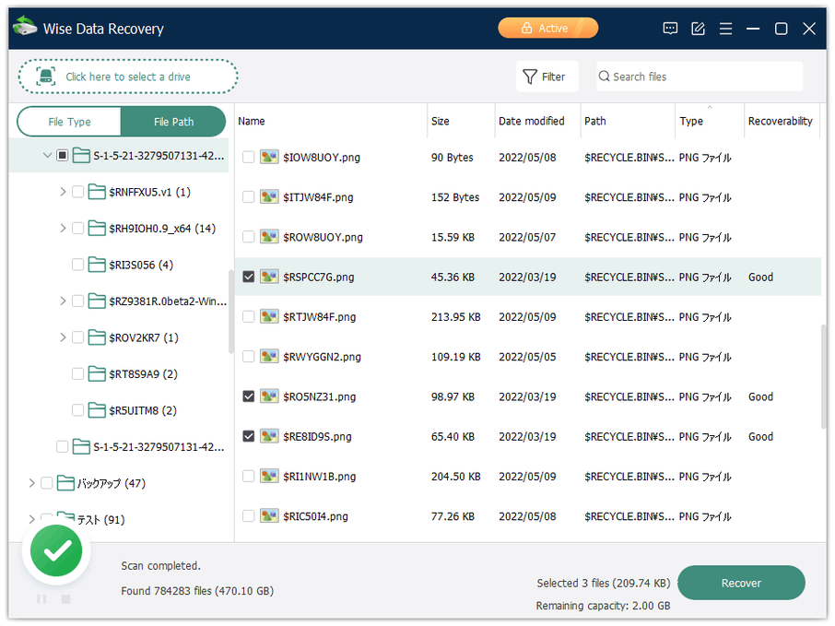Click the Search files input field

pos(700,77)
